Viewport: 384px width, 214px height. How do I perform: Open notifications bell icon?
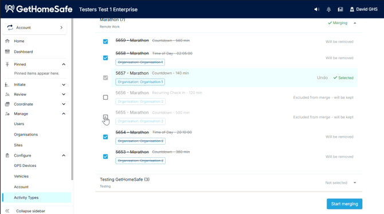click(328, 9)
